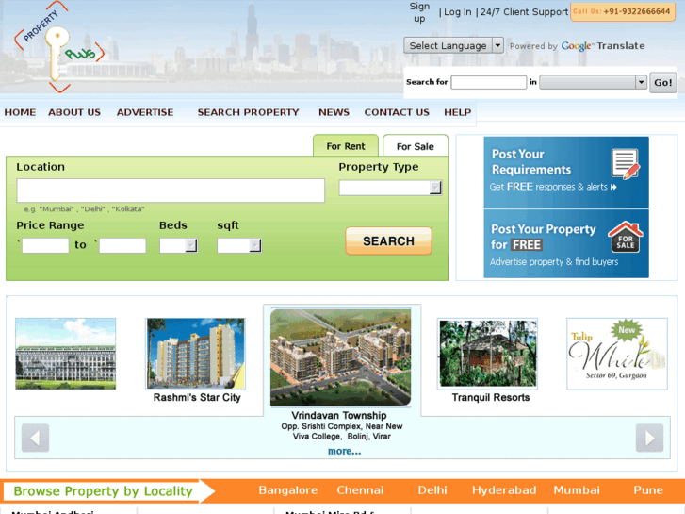Click the carousel previous arrow
This screenshot has width=685, height=514.
point(36,438)
